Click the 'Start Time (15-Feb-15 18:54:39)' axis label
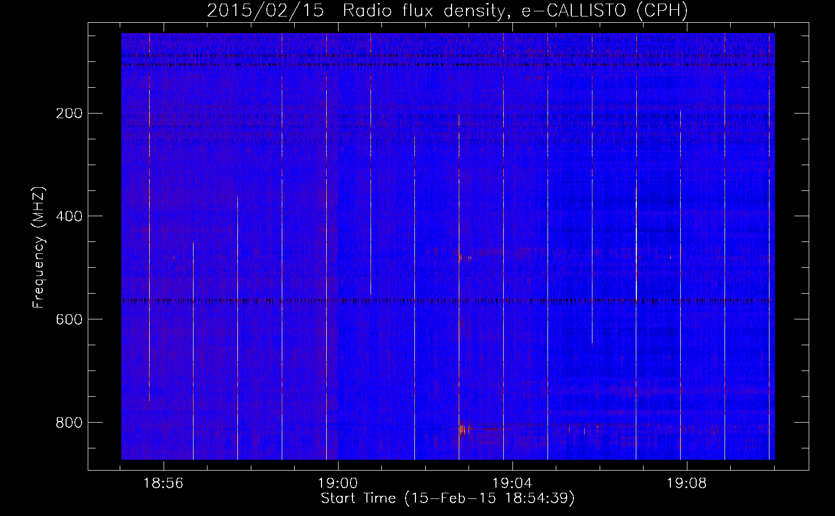Image resolution: width=835 pixels, height=516 pixels. (447, 498)
